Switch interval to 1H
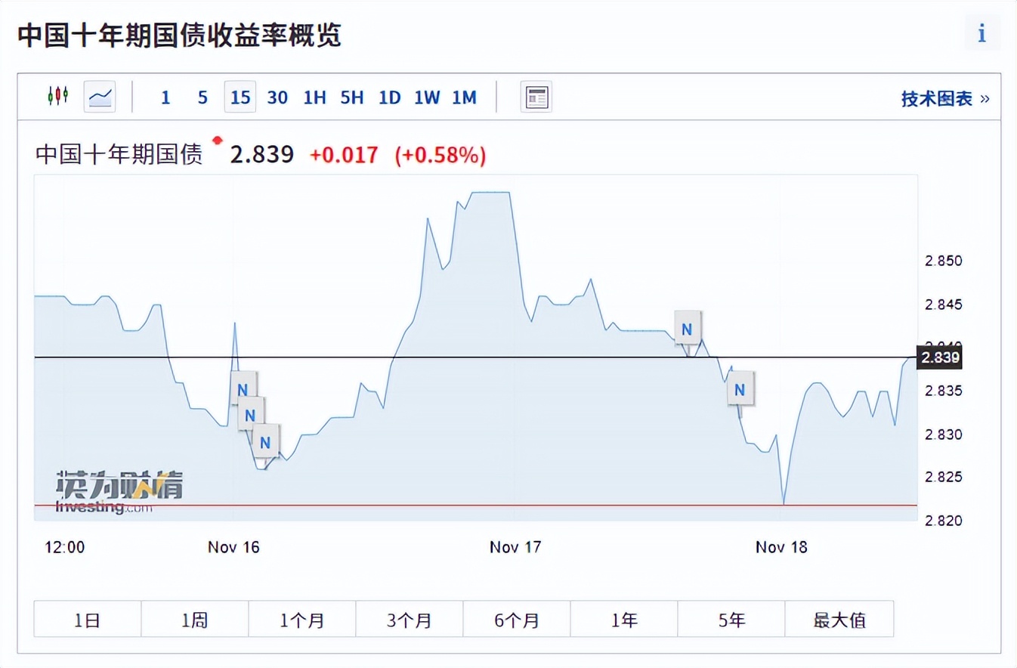Viewport: 1017px width, 668px height. click(x=314, y=97)
